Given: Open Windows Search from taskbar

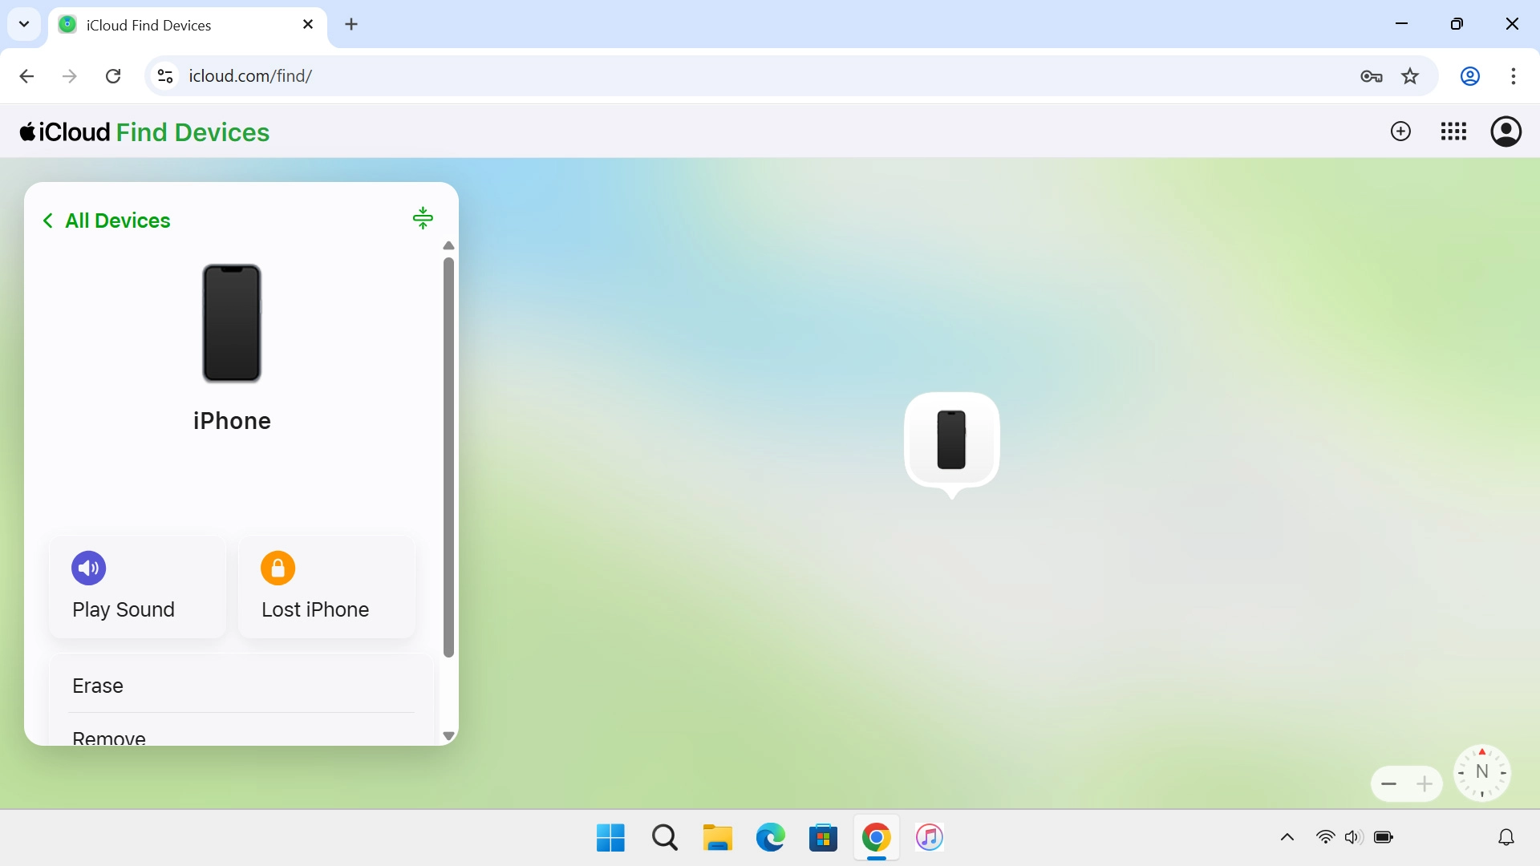Looking at the screenshot, I should pyautogui.click(x=664, y=837).
